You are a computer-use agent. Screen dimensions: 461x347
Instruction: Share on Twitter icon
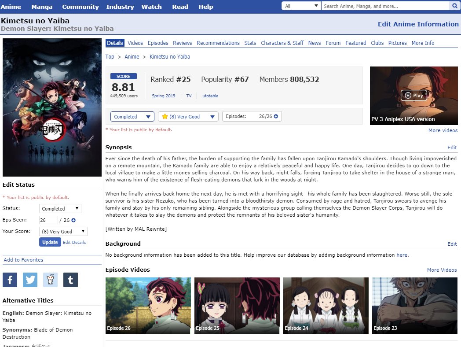30,280
